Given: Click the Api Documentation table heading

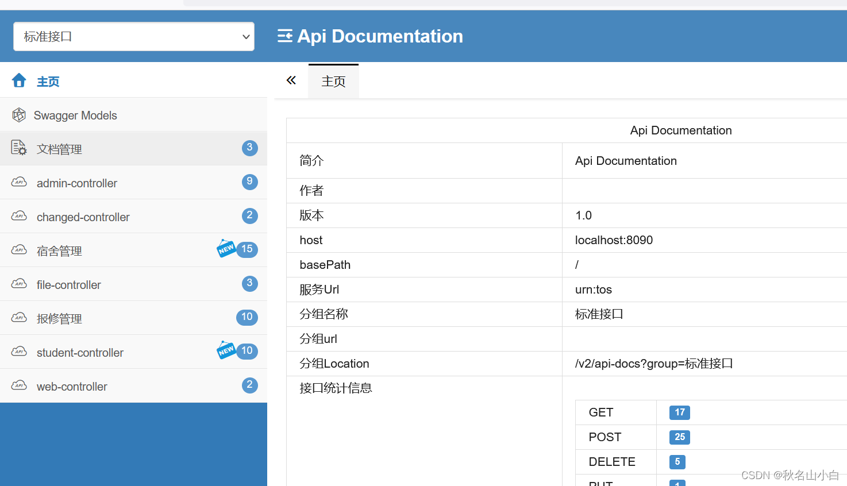Looking at the screenshot, I should (681, 130).
